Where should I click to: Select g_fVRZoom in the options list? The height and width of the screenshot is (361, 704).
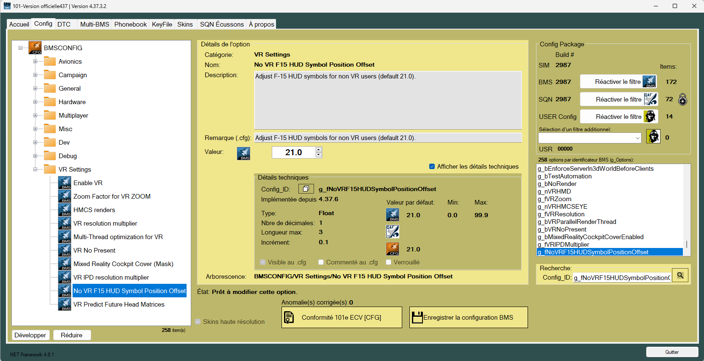pyautogui.click(x=555, y=199)
